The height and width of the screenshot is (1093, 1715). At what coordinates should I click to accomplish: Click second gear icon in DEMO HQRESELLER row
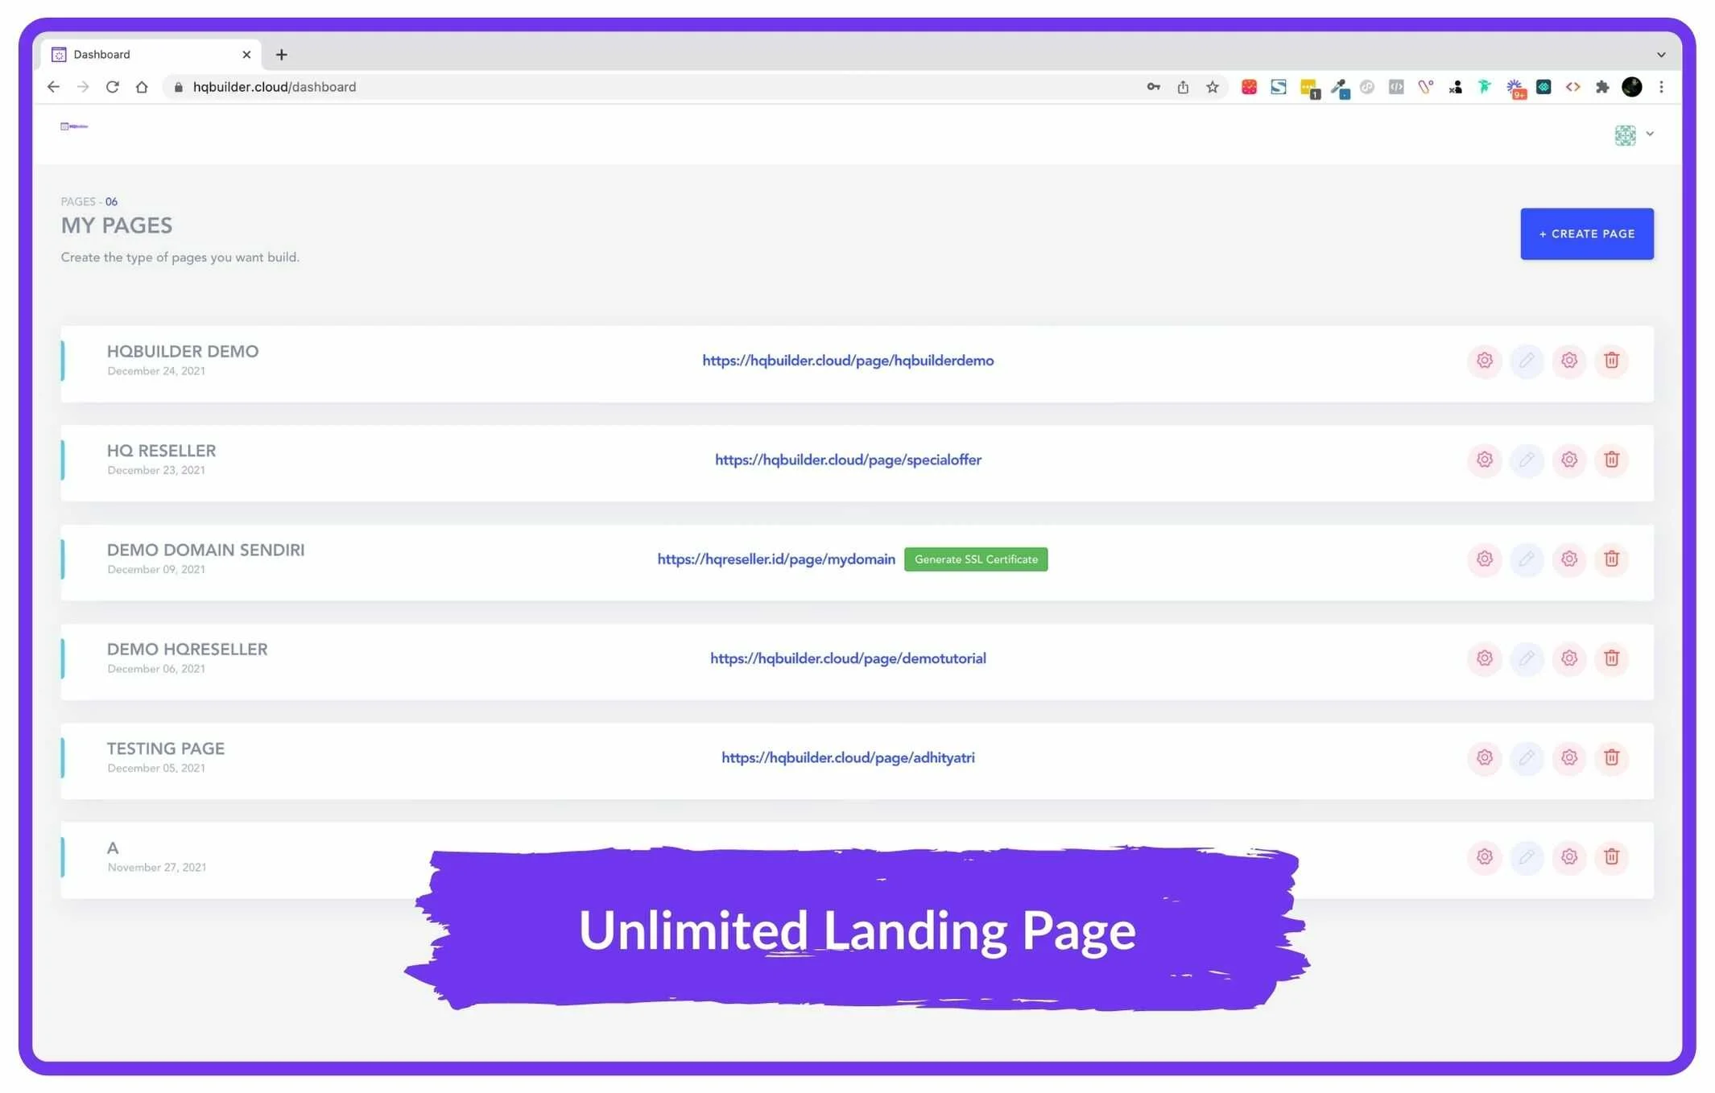pos(1568,658)
